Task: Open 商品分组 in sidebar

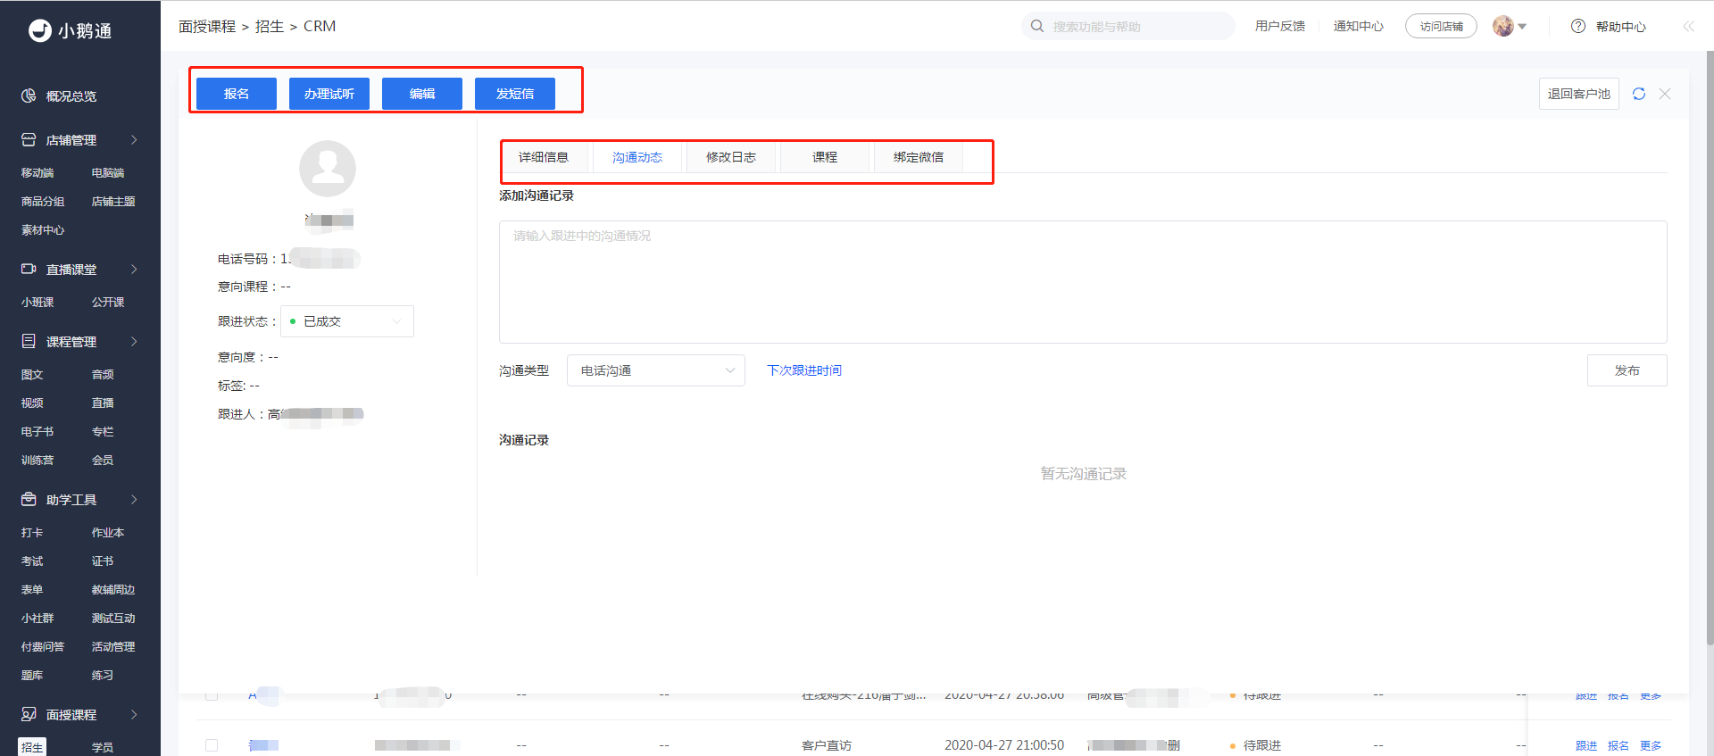Action: coord(43,202)
